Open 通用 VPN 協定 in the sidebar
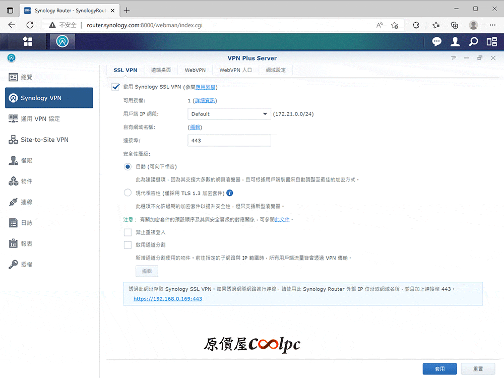The height and width of the screenshot is (378, 504). coord(49,118)
